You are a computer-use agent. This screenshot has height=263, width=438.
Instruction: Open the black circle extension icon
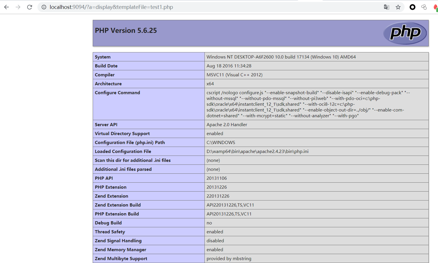(x=412, y=7)
